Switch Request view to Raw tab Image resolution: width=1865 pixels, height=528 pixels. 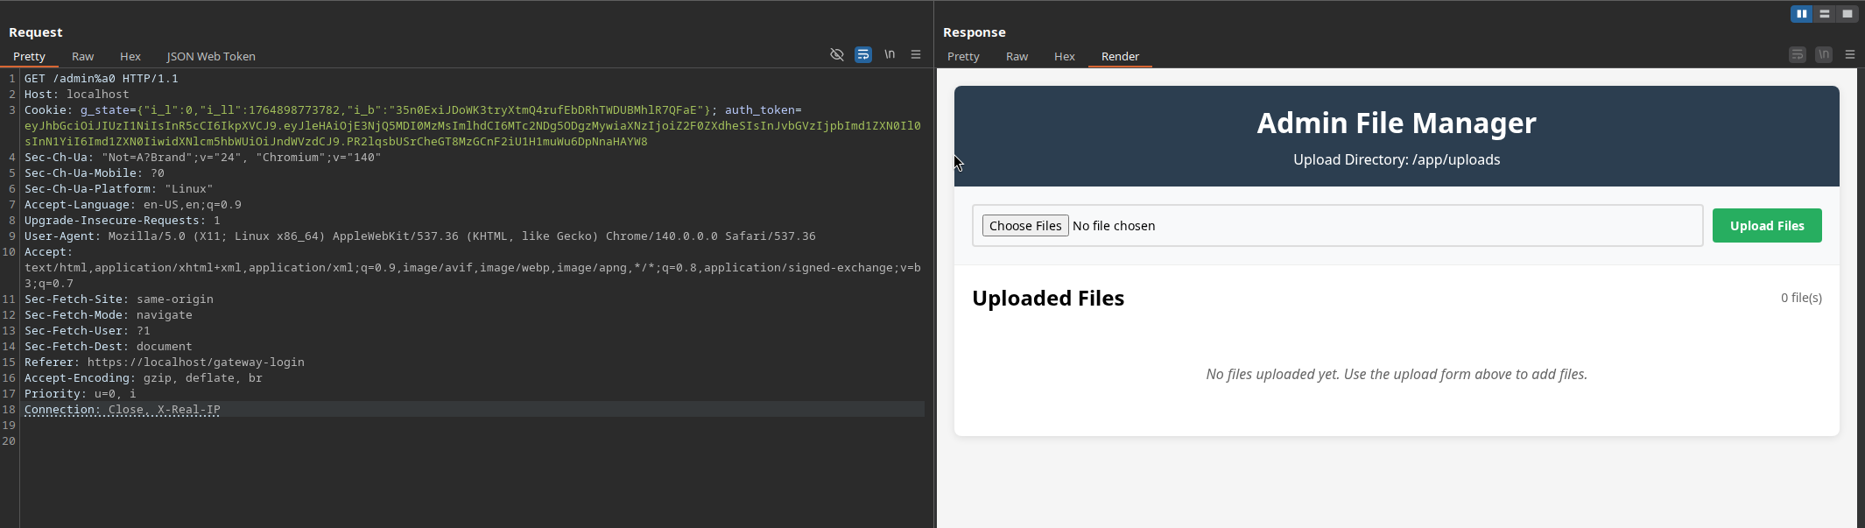(82, 56)
